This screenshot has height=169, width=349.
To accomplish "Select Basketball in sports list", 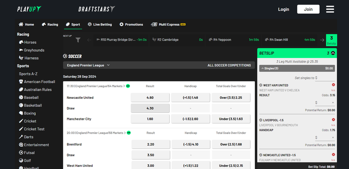I will [x=31, y=105].
